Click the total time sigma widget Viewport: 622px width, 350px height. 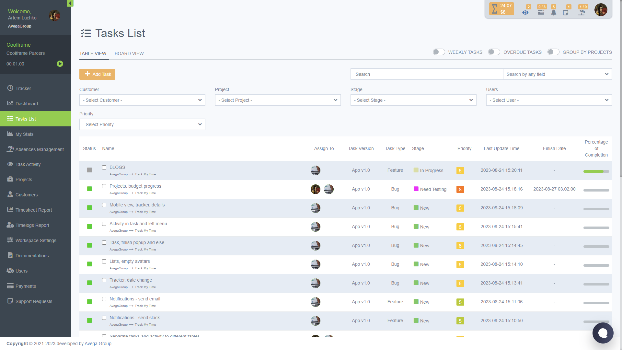501,9
